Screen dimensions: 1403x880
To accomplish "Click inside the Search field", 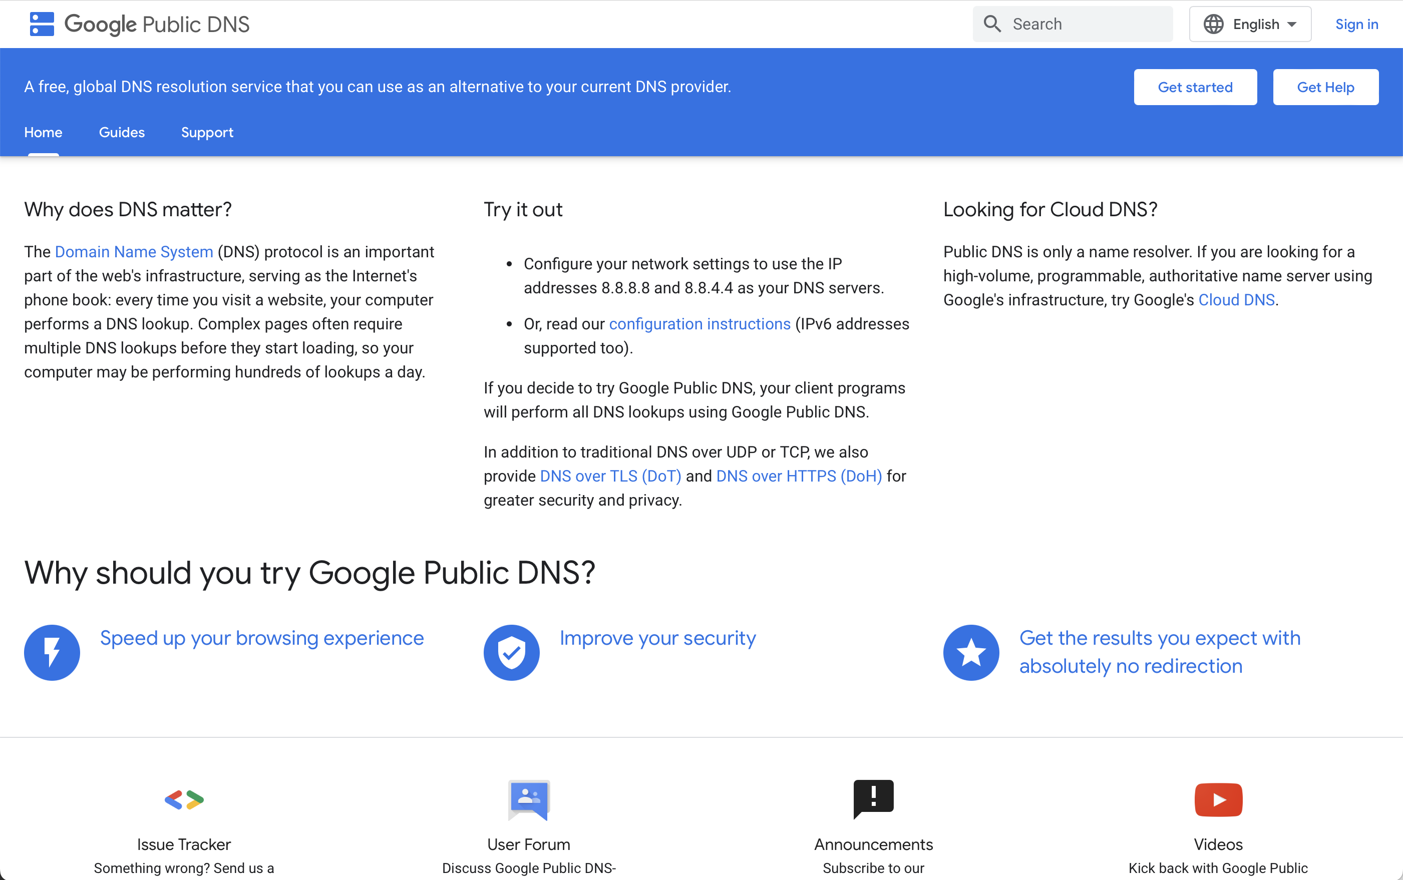I will [x=1077, y=24].
